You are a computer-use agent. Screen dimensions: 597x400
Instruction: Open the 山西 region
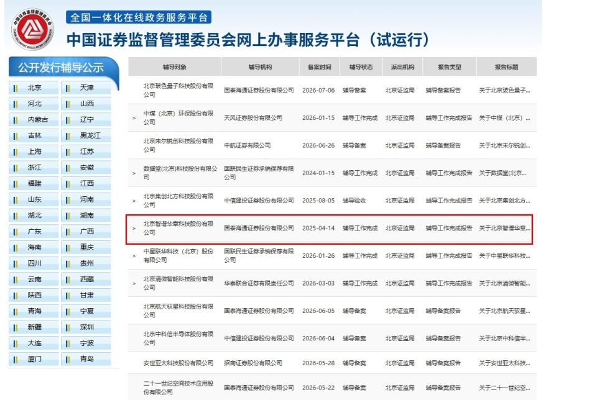coord(86,104)
